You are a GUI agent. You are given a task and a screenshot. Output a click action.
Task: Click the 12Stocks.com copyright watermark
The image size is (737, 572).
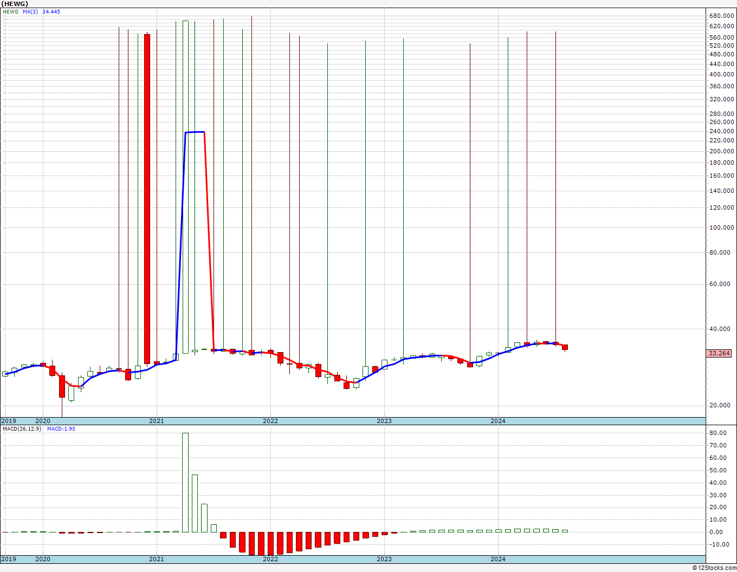(714, 568)
